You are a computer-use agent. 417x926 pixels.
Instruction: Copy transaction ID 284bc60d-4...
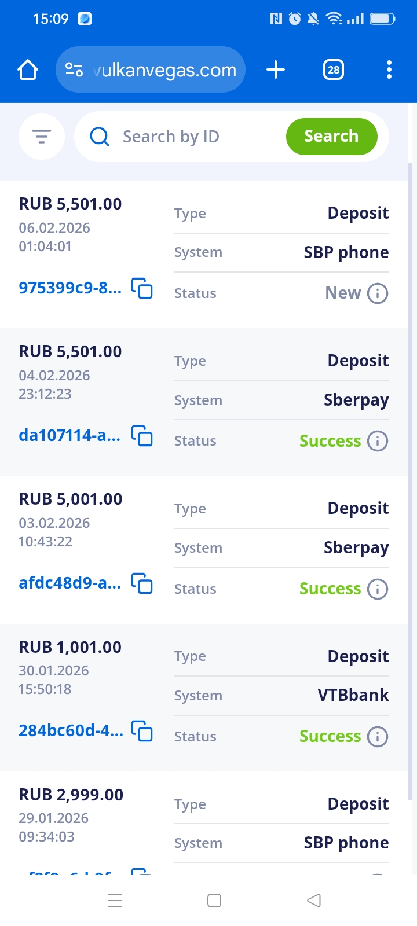coord(142,731)
